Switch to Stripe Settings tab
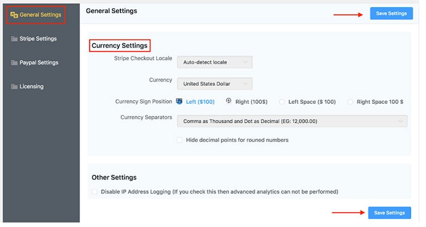Image resolution: width=426 pixels, height=227 pixels. click(38, 39)
